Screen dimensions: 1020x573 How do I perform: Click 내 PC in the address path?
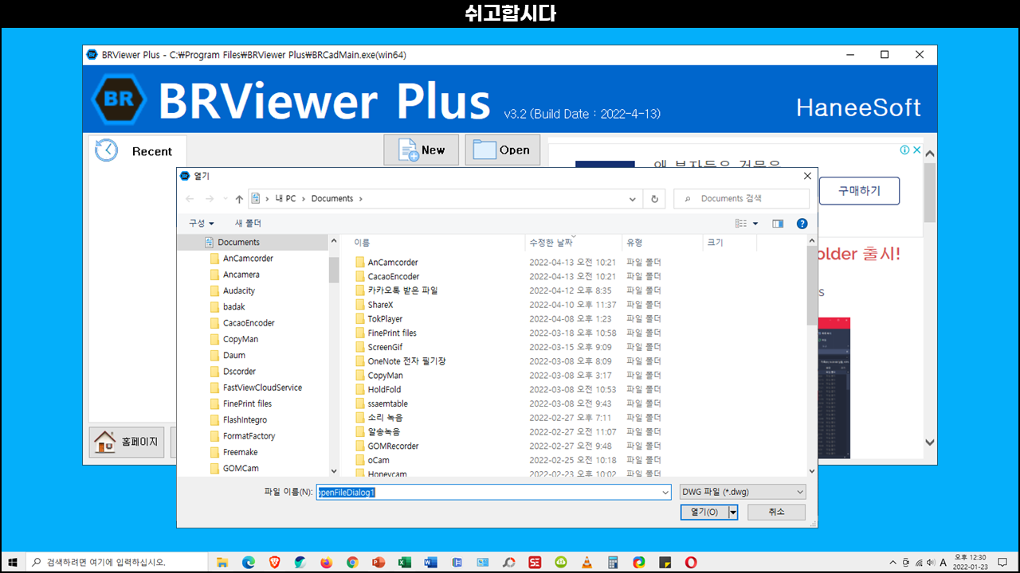pos(285,199)
